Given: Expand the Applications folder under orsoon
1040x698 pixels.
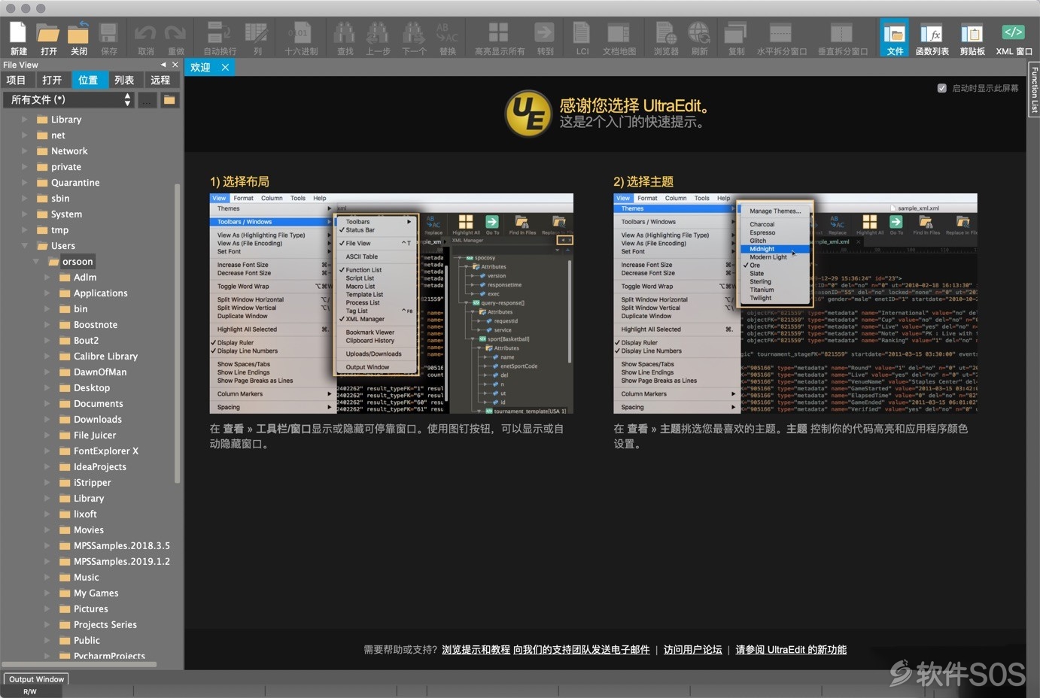Looking at the screenshot, I should pyautogui.click(x=47, y=293).
